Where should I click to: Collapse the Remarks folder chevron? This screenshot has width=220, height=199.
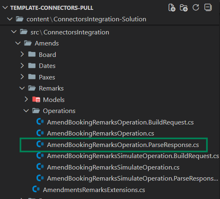pos(22,88)
